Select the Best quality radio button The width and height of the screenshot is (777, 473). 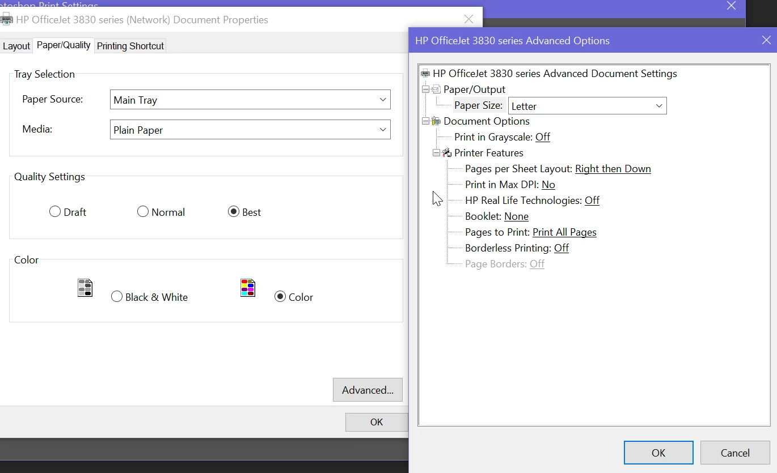[x=234, y=212]
